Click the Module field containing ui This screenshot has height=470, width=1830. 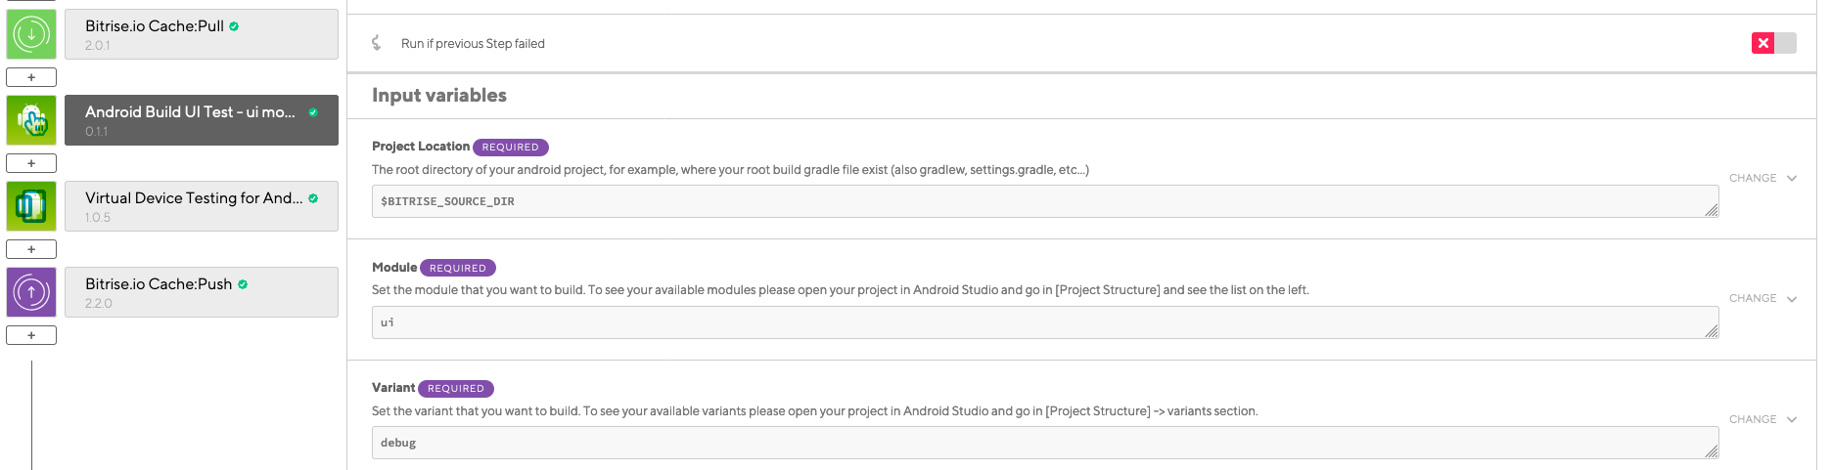(1037, 322)
